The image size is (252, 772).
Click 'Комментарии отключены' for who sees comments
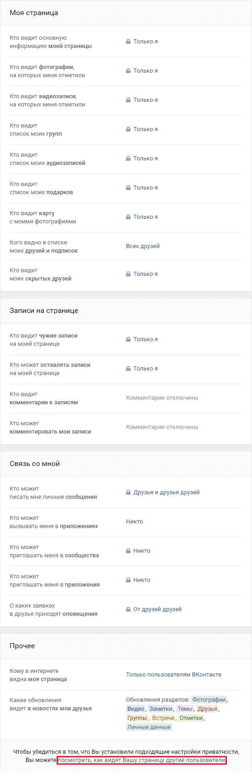pos(162,398)
